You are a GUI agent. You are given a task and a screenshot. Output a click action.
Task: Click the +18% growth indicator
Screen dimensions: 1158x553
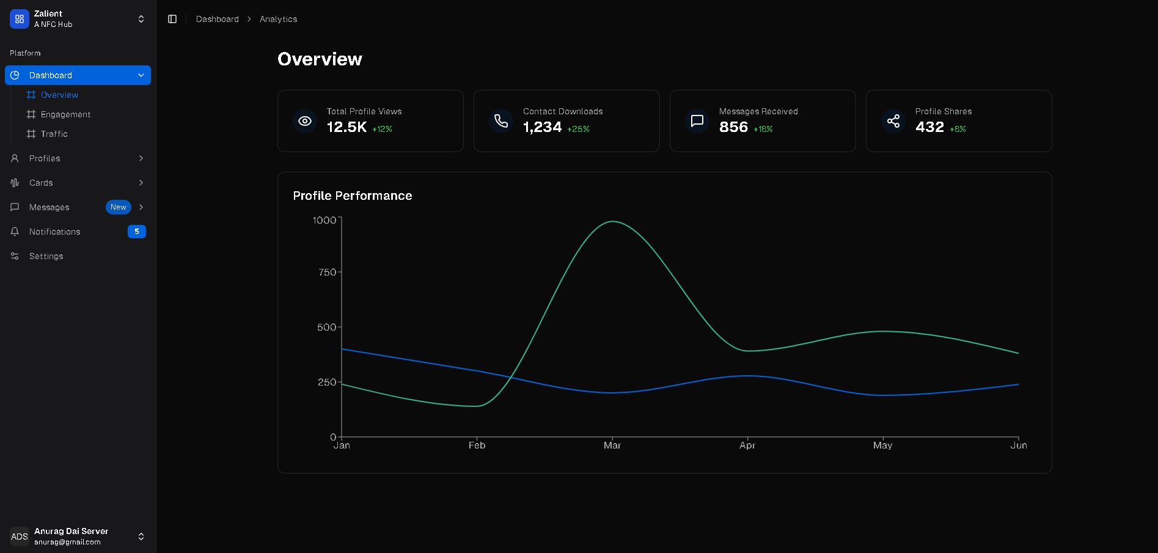[763, 129]
